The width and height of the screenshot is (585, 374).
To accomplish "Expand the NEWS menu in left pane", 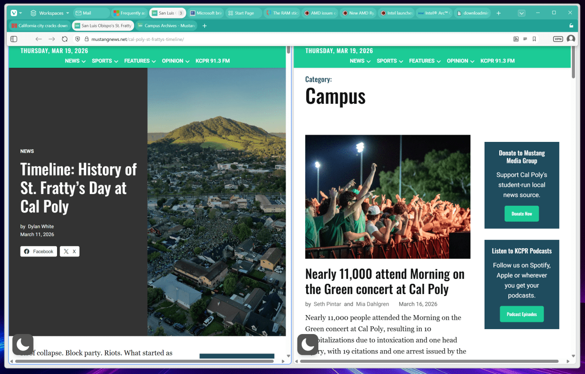I will click(x=75, y=61).
